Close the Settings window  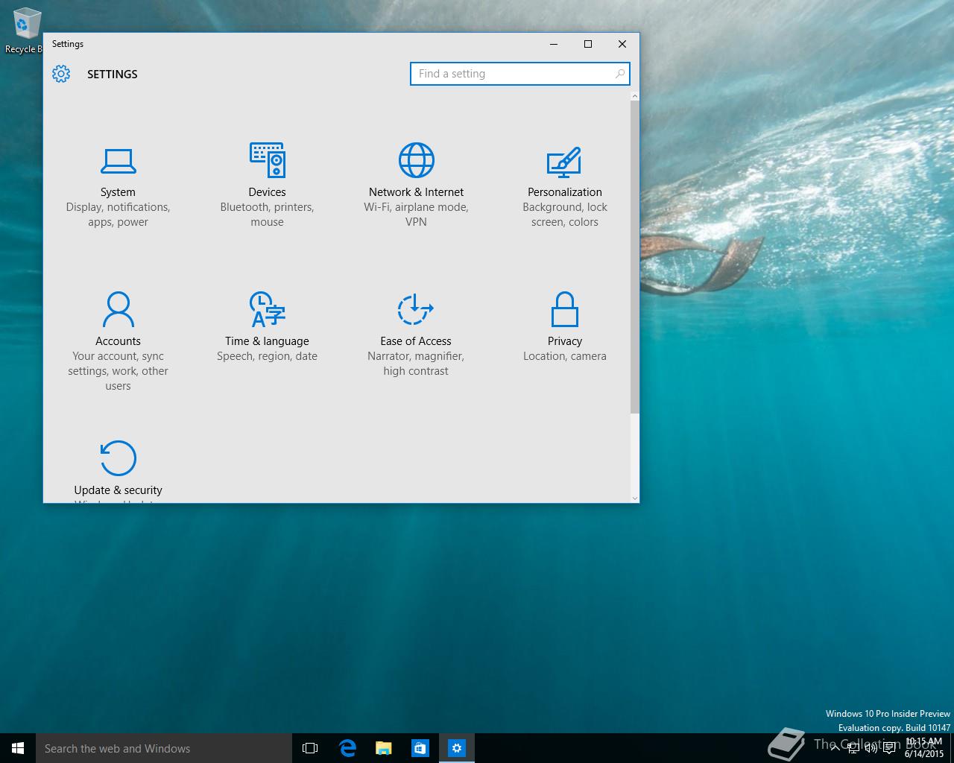(x=622, y=44)
